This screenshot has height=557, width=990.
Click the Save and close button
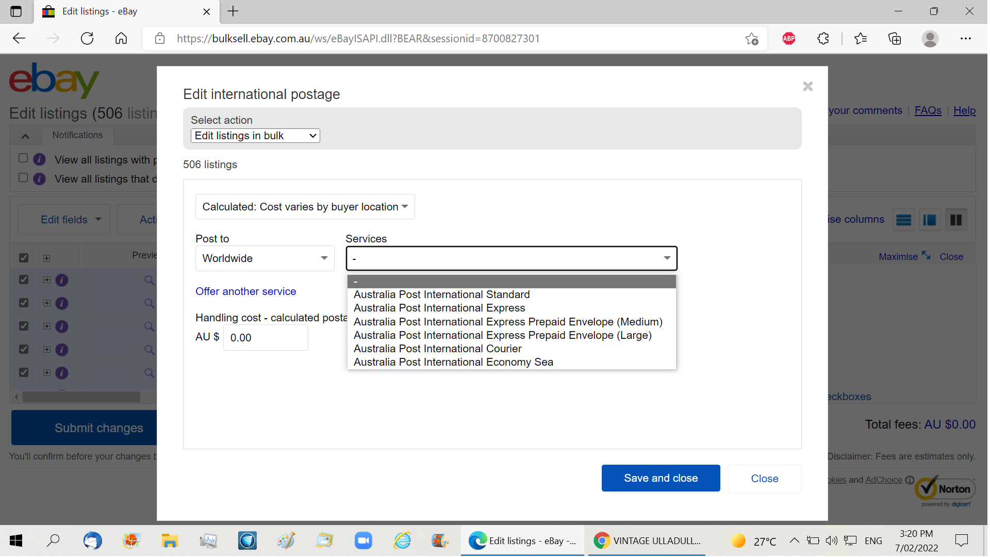tap(661, 478)
